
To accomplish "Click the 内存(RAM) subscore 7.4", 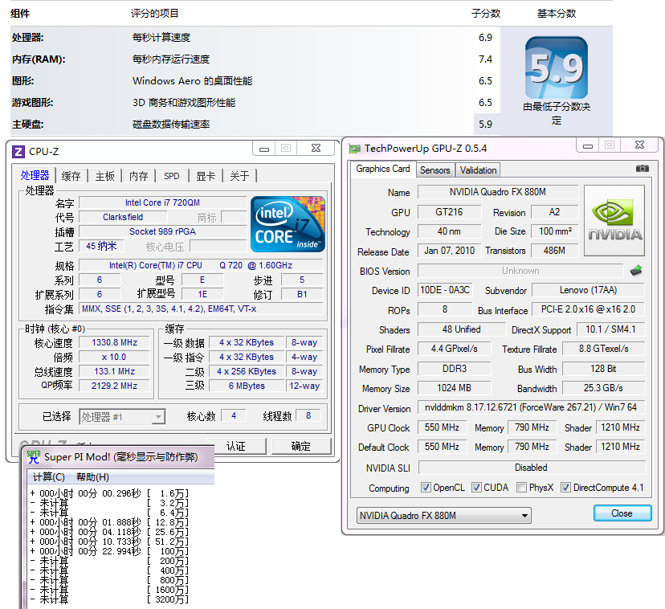I will (485, 59).
